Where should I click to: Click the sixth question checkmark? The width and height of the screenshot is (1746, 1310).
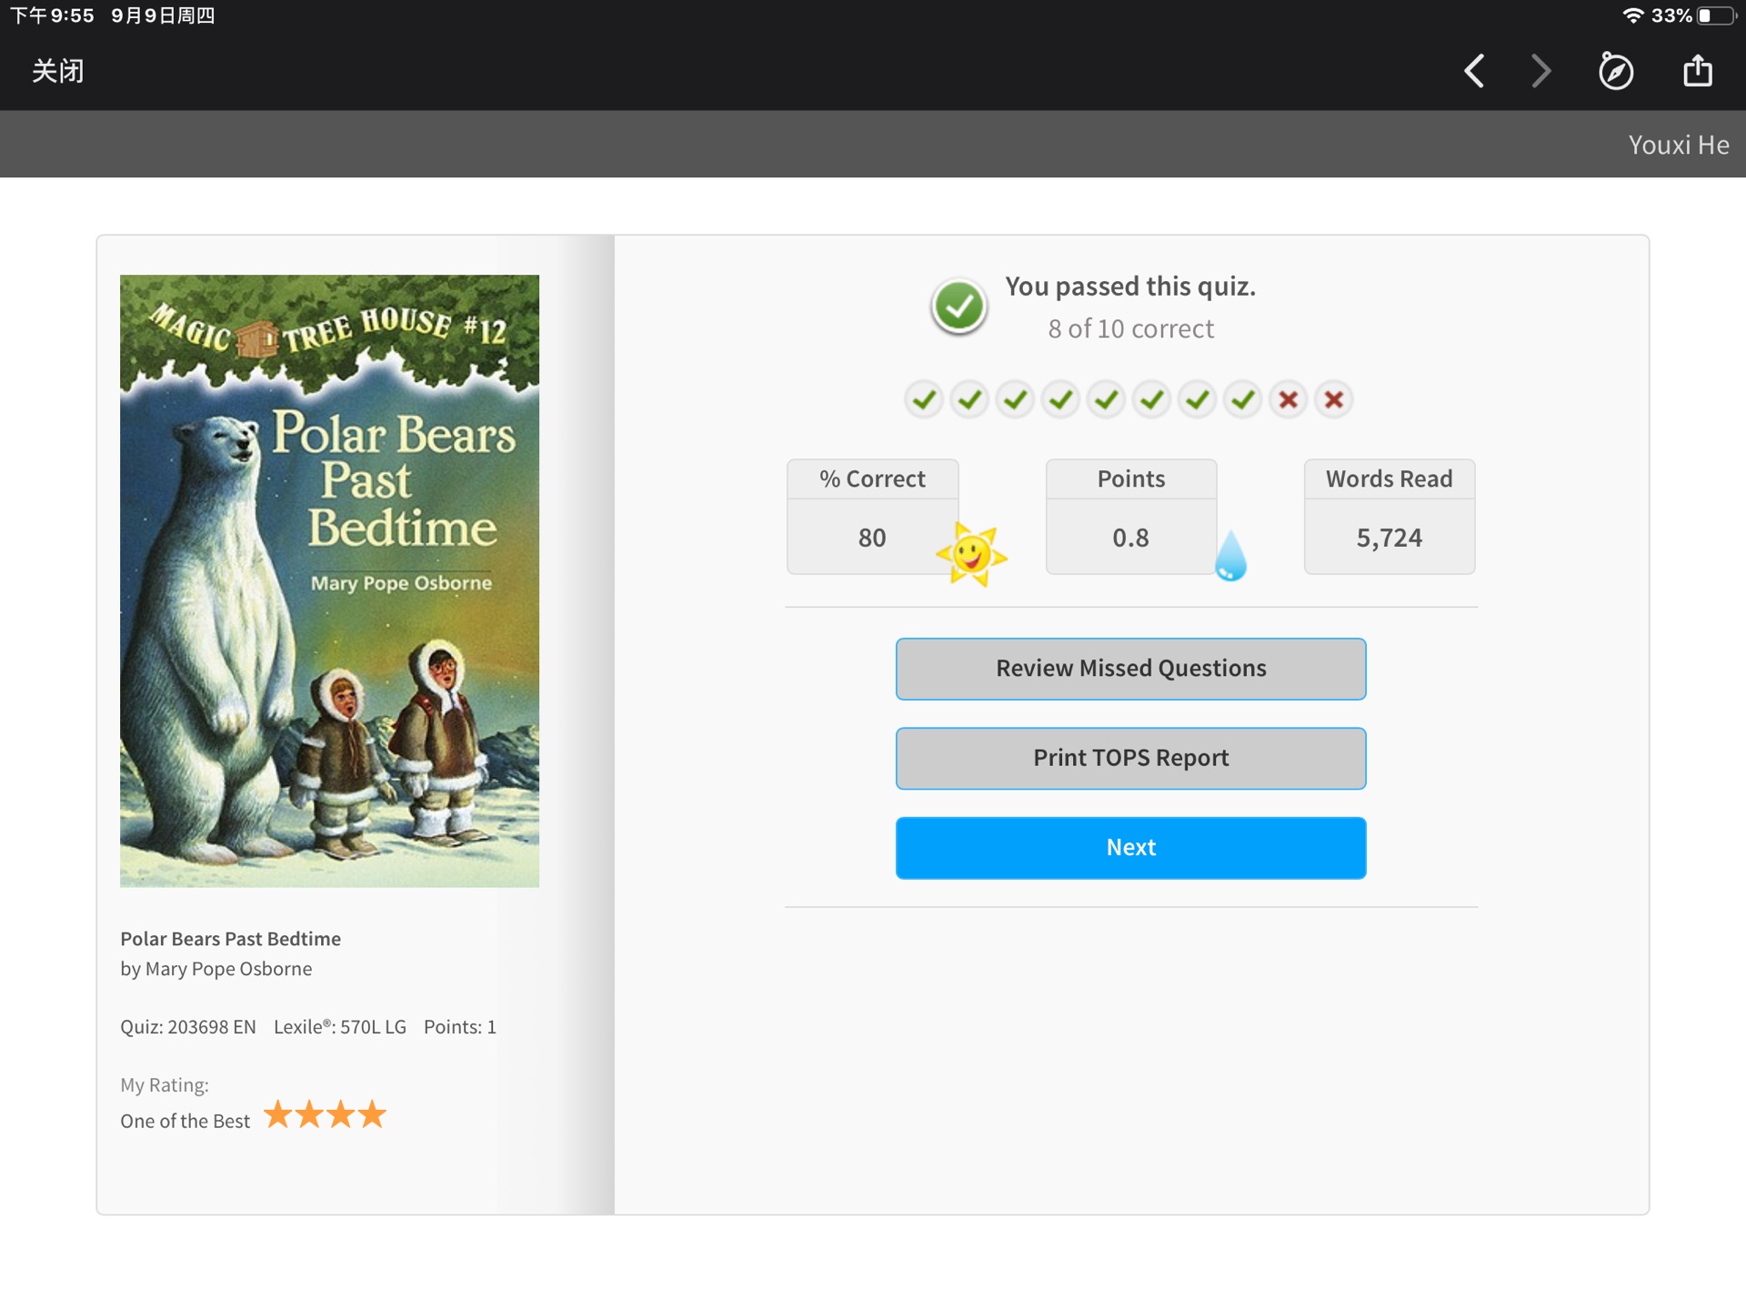pos(1151,399)
